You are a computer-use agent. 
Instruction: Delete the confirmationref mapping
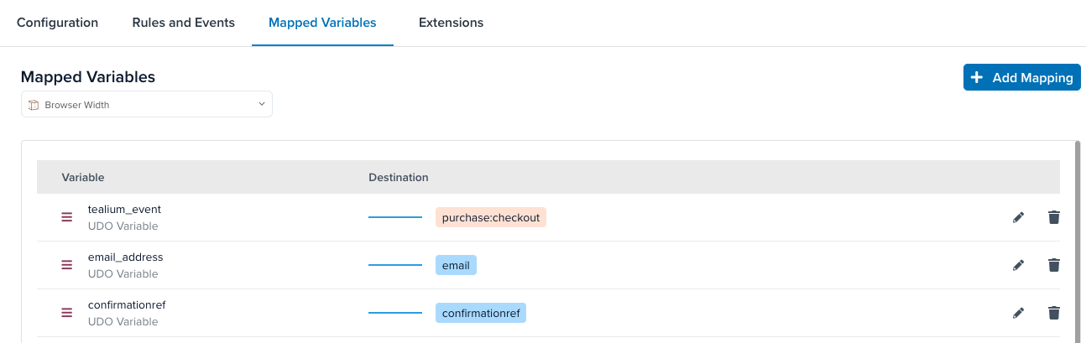[x=1054, y=313]
